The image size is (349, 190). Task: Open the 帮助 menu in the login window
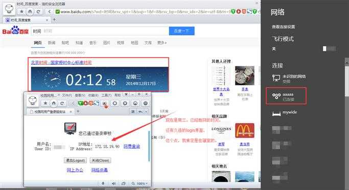pos(118,95)
